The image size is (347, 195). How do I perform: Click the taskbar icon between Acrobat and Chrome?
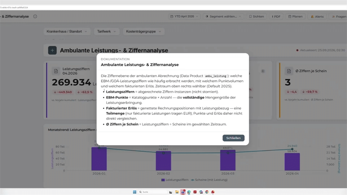201,192
